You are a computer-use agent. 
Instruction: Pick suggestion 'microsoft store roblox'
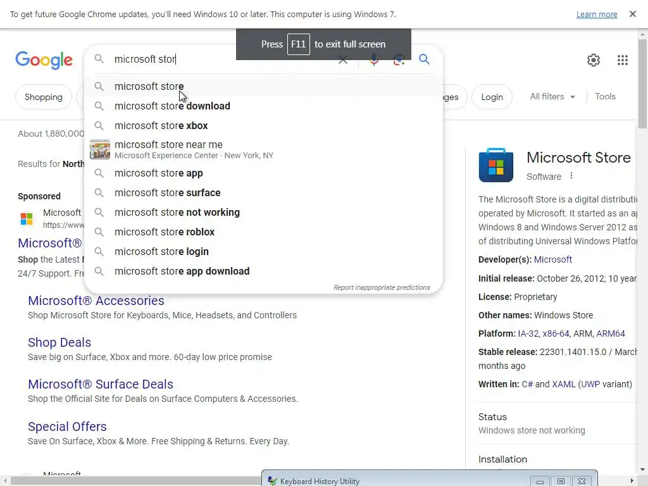tap(263, 232)
